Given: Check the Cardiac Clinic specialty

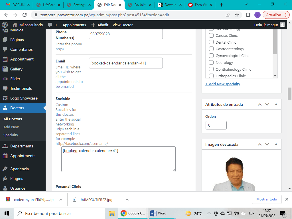Looking at the screenshot, I should 211,35.
